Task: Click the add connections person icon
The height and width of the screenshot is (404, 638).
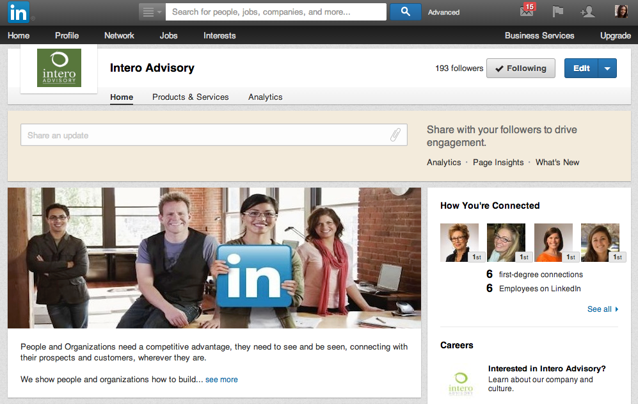Action: pos(588,12)
